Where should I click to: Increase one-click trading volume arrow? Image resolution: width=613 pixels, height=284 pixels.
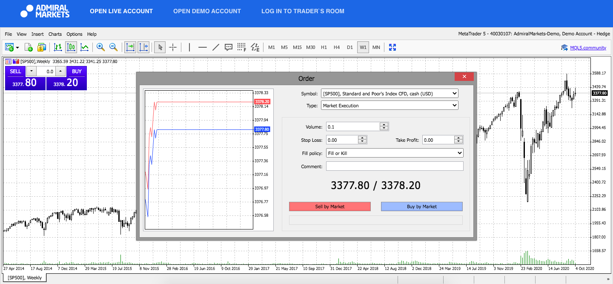(61, 72)
